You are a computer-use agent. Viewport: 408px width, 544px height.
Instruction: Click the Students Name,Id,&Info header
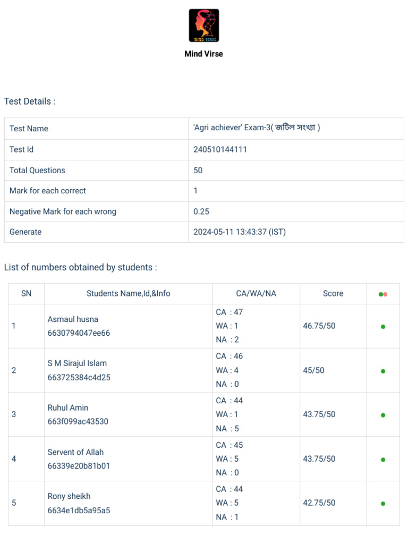tap(129, 293)
